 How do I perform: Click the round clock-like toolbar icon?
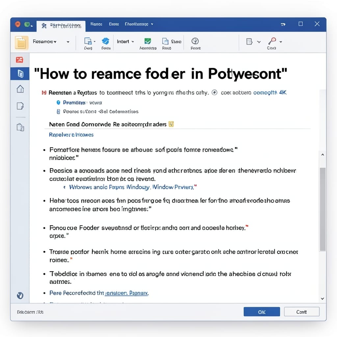(x=195, y=41)
